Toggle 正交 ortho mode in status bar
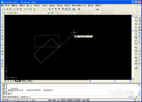The image size is (142, 102). 59,100
